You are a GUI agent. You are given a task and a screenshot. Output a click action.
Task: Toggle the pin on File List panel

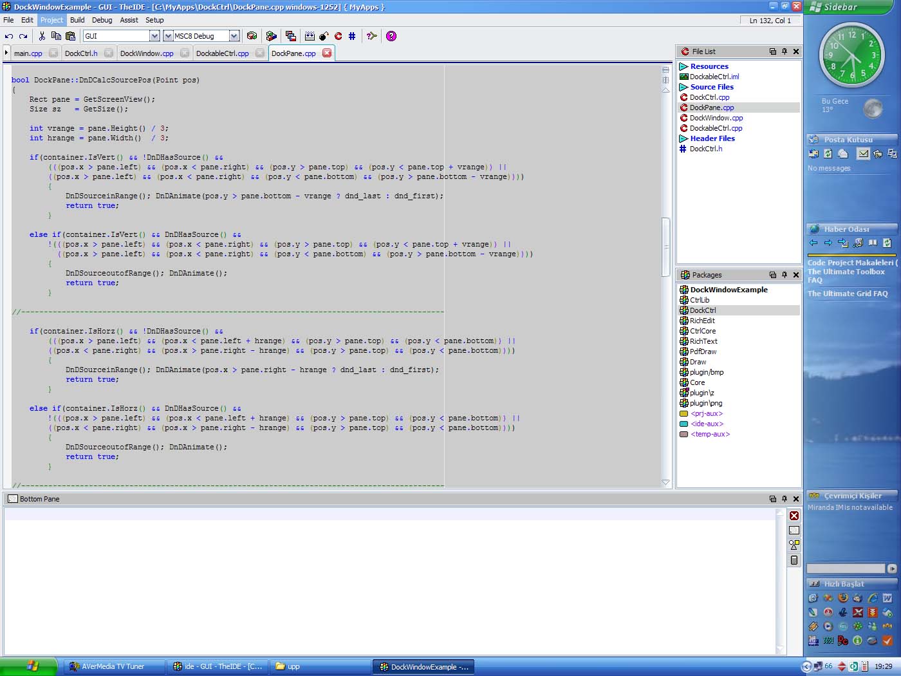(x=785, y=52)
